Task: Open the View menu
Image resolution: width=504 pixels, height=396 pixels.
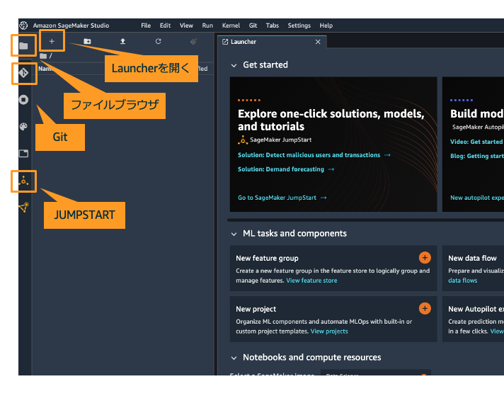Action: tap(186, 26)
